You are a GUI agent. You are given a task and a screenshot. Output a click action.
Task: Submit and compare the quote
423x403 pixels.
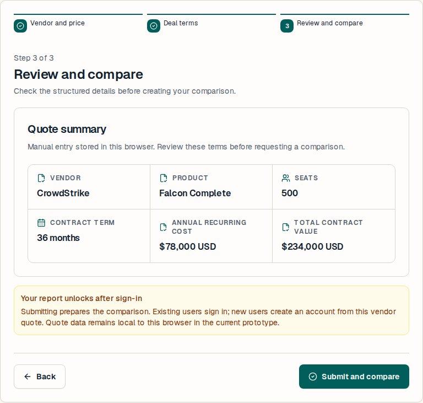click(354, 377)
